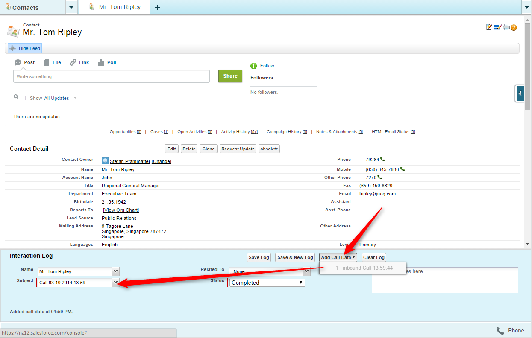Click the [Change] owner link
The width and height of the screenshot is (532, 338).
click(162, 161)
